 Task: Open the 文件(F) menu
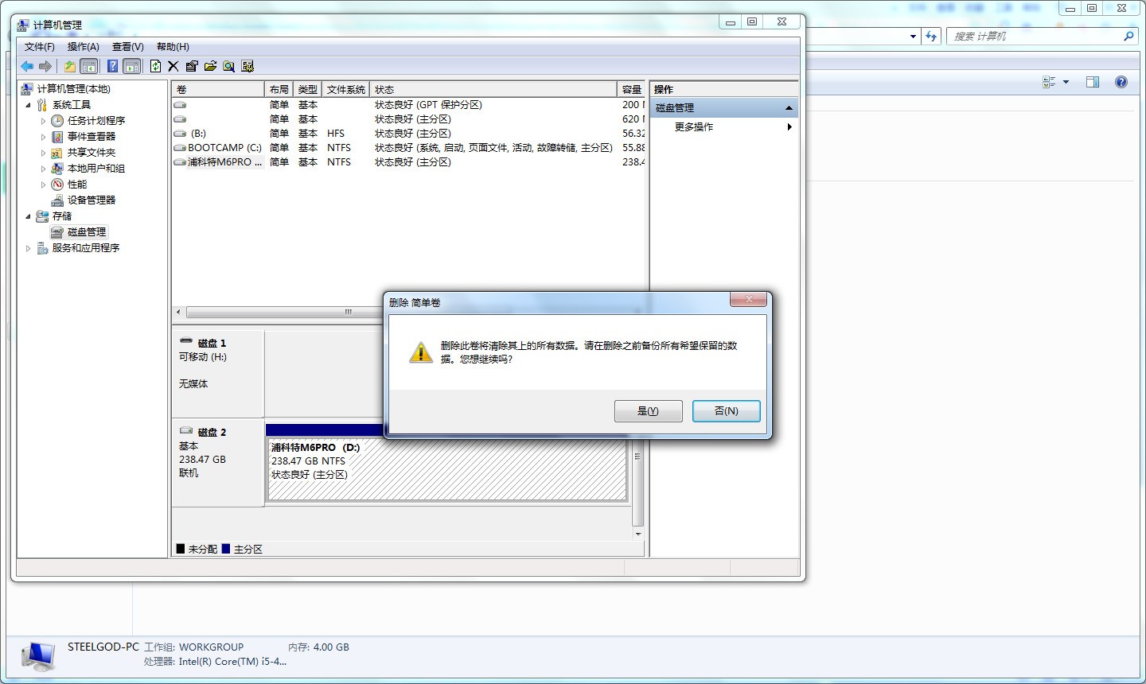click(x=40, y=47)
